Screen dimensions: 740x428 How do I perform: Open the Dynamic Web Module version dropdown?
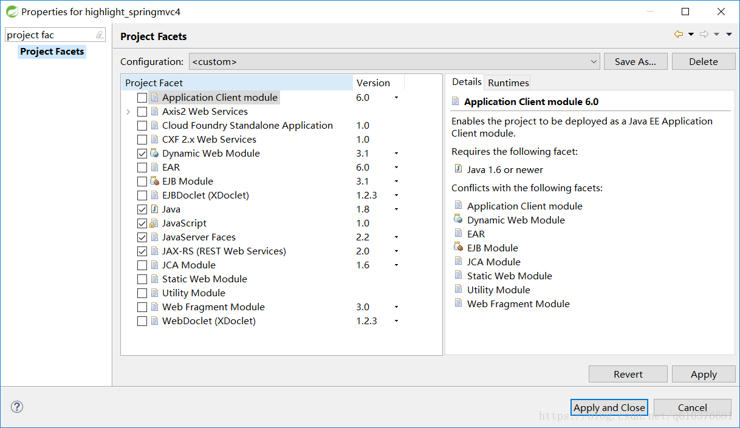(x=396, y=154)
